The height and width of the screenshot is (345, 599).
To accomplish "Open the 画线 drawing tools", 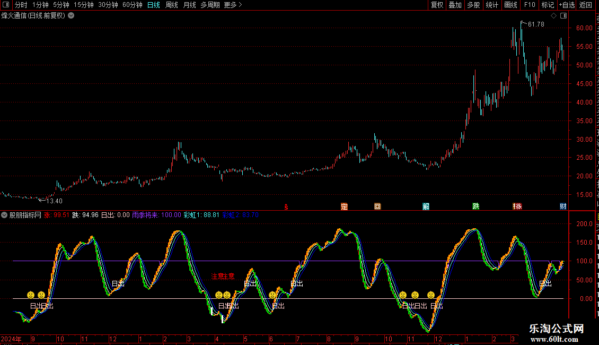I will [511, 5].
